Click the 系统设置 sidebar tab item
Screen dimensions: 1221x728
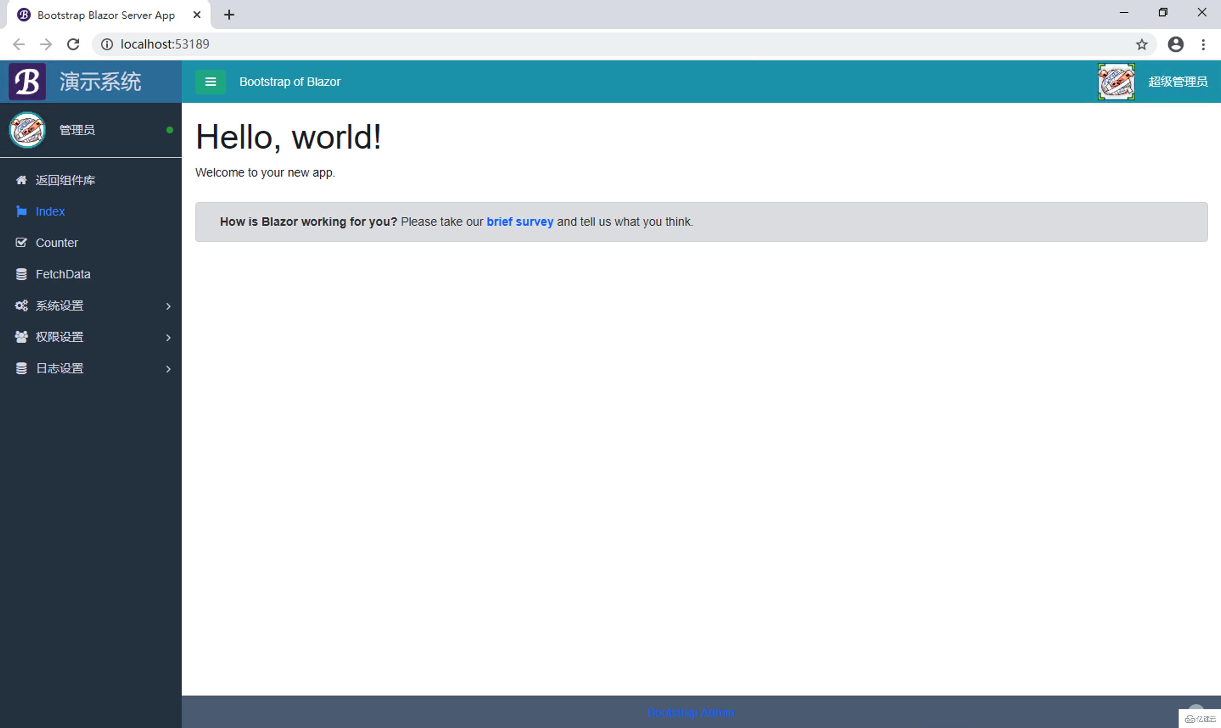[90, 305]
